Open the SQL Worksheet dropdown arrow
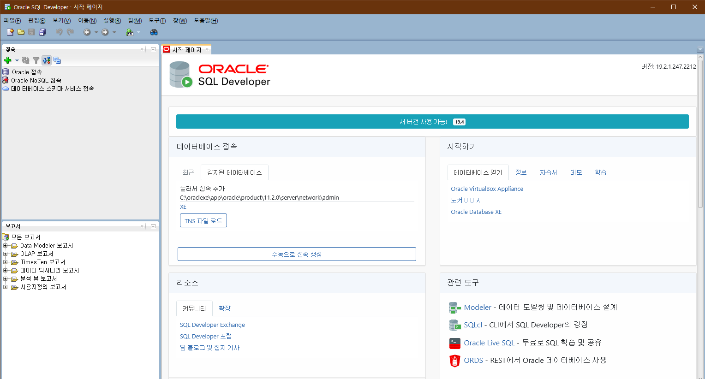Screen dimensions: 705x379 click(138, 32)
